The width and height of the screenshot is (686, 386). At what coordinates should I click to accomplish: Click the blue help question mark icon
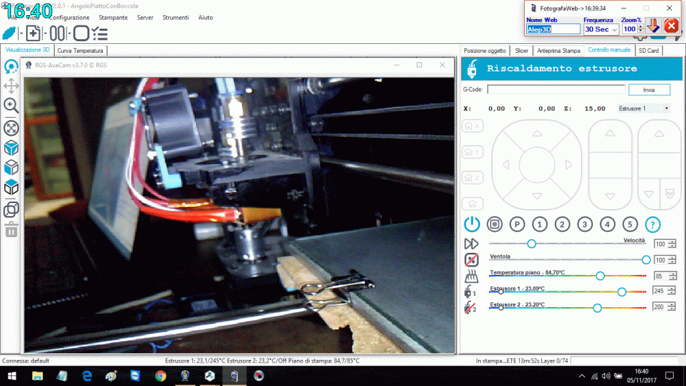click(652, 224)
